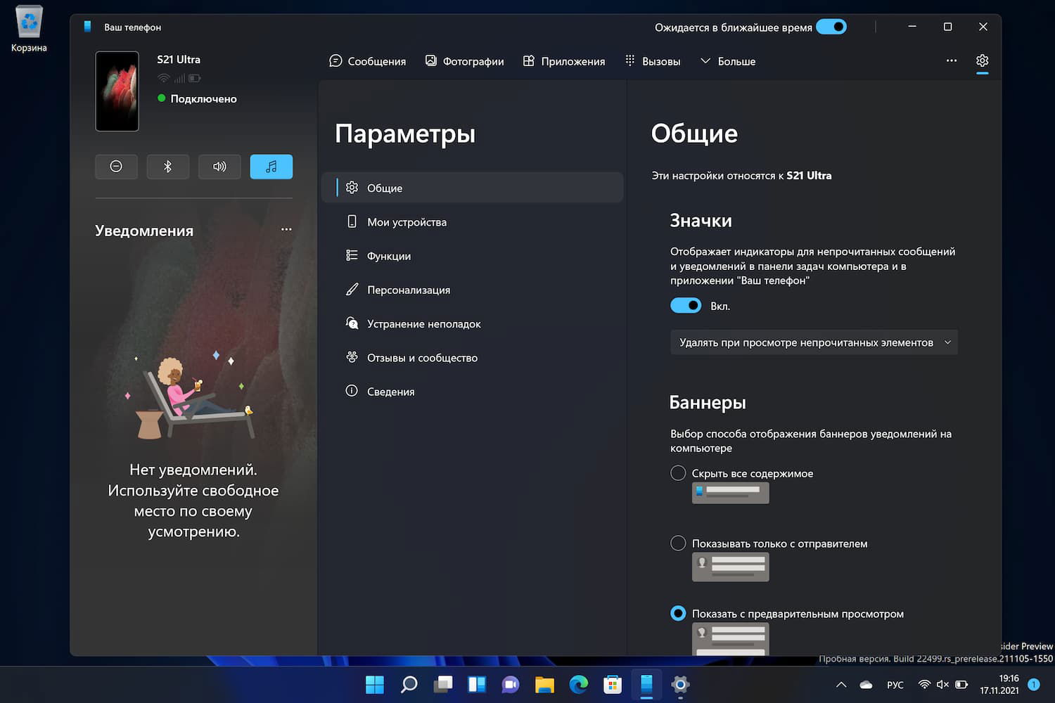The width and height of the screenshot is (1055, 703).
Task: Open the Уведомления three-dot options menu
Action: click(286, 229)
